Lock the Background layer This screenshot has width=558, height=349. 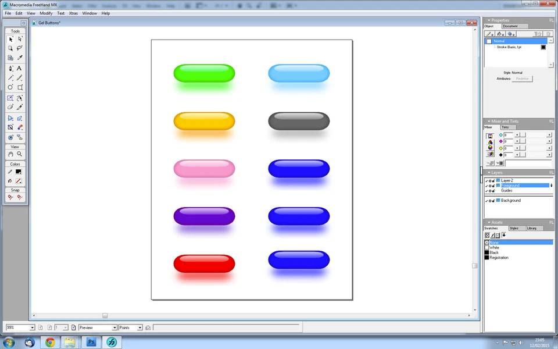493,201
